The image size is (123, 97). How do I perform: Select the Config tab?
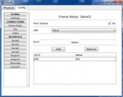pyautogui.click(x=22, y=8)
